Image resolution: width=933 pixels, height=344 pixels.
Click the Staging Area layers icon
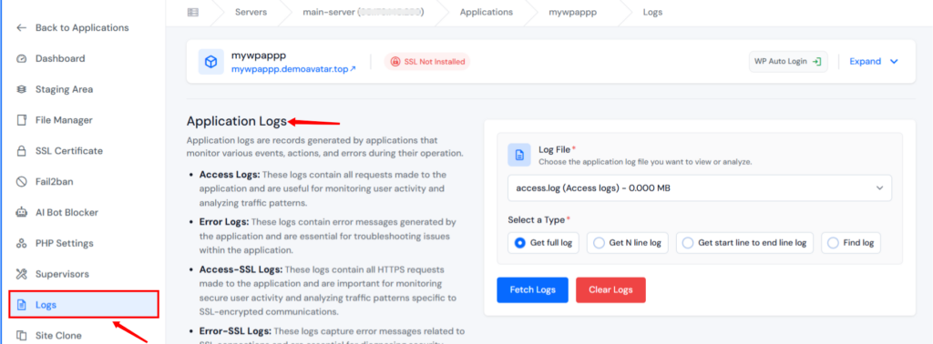(22, 90)
